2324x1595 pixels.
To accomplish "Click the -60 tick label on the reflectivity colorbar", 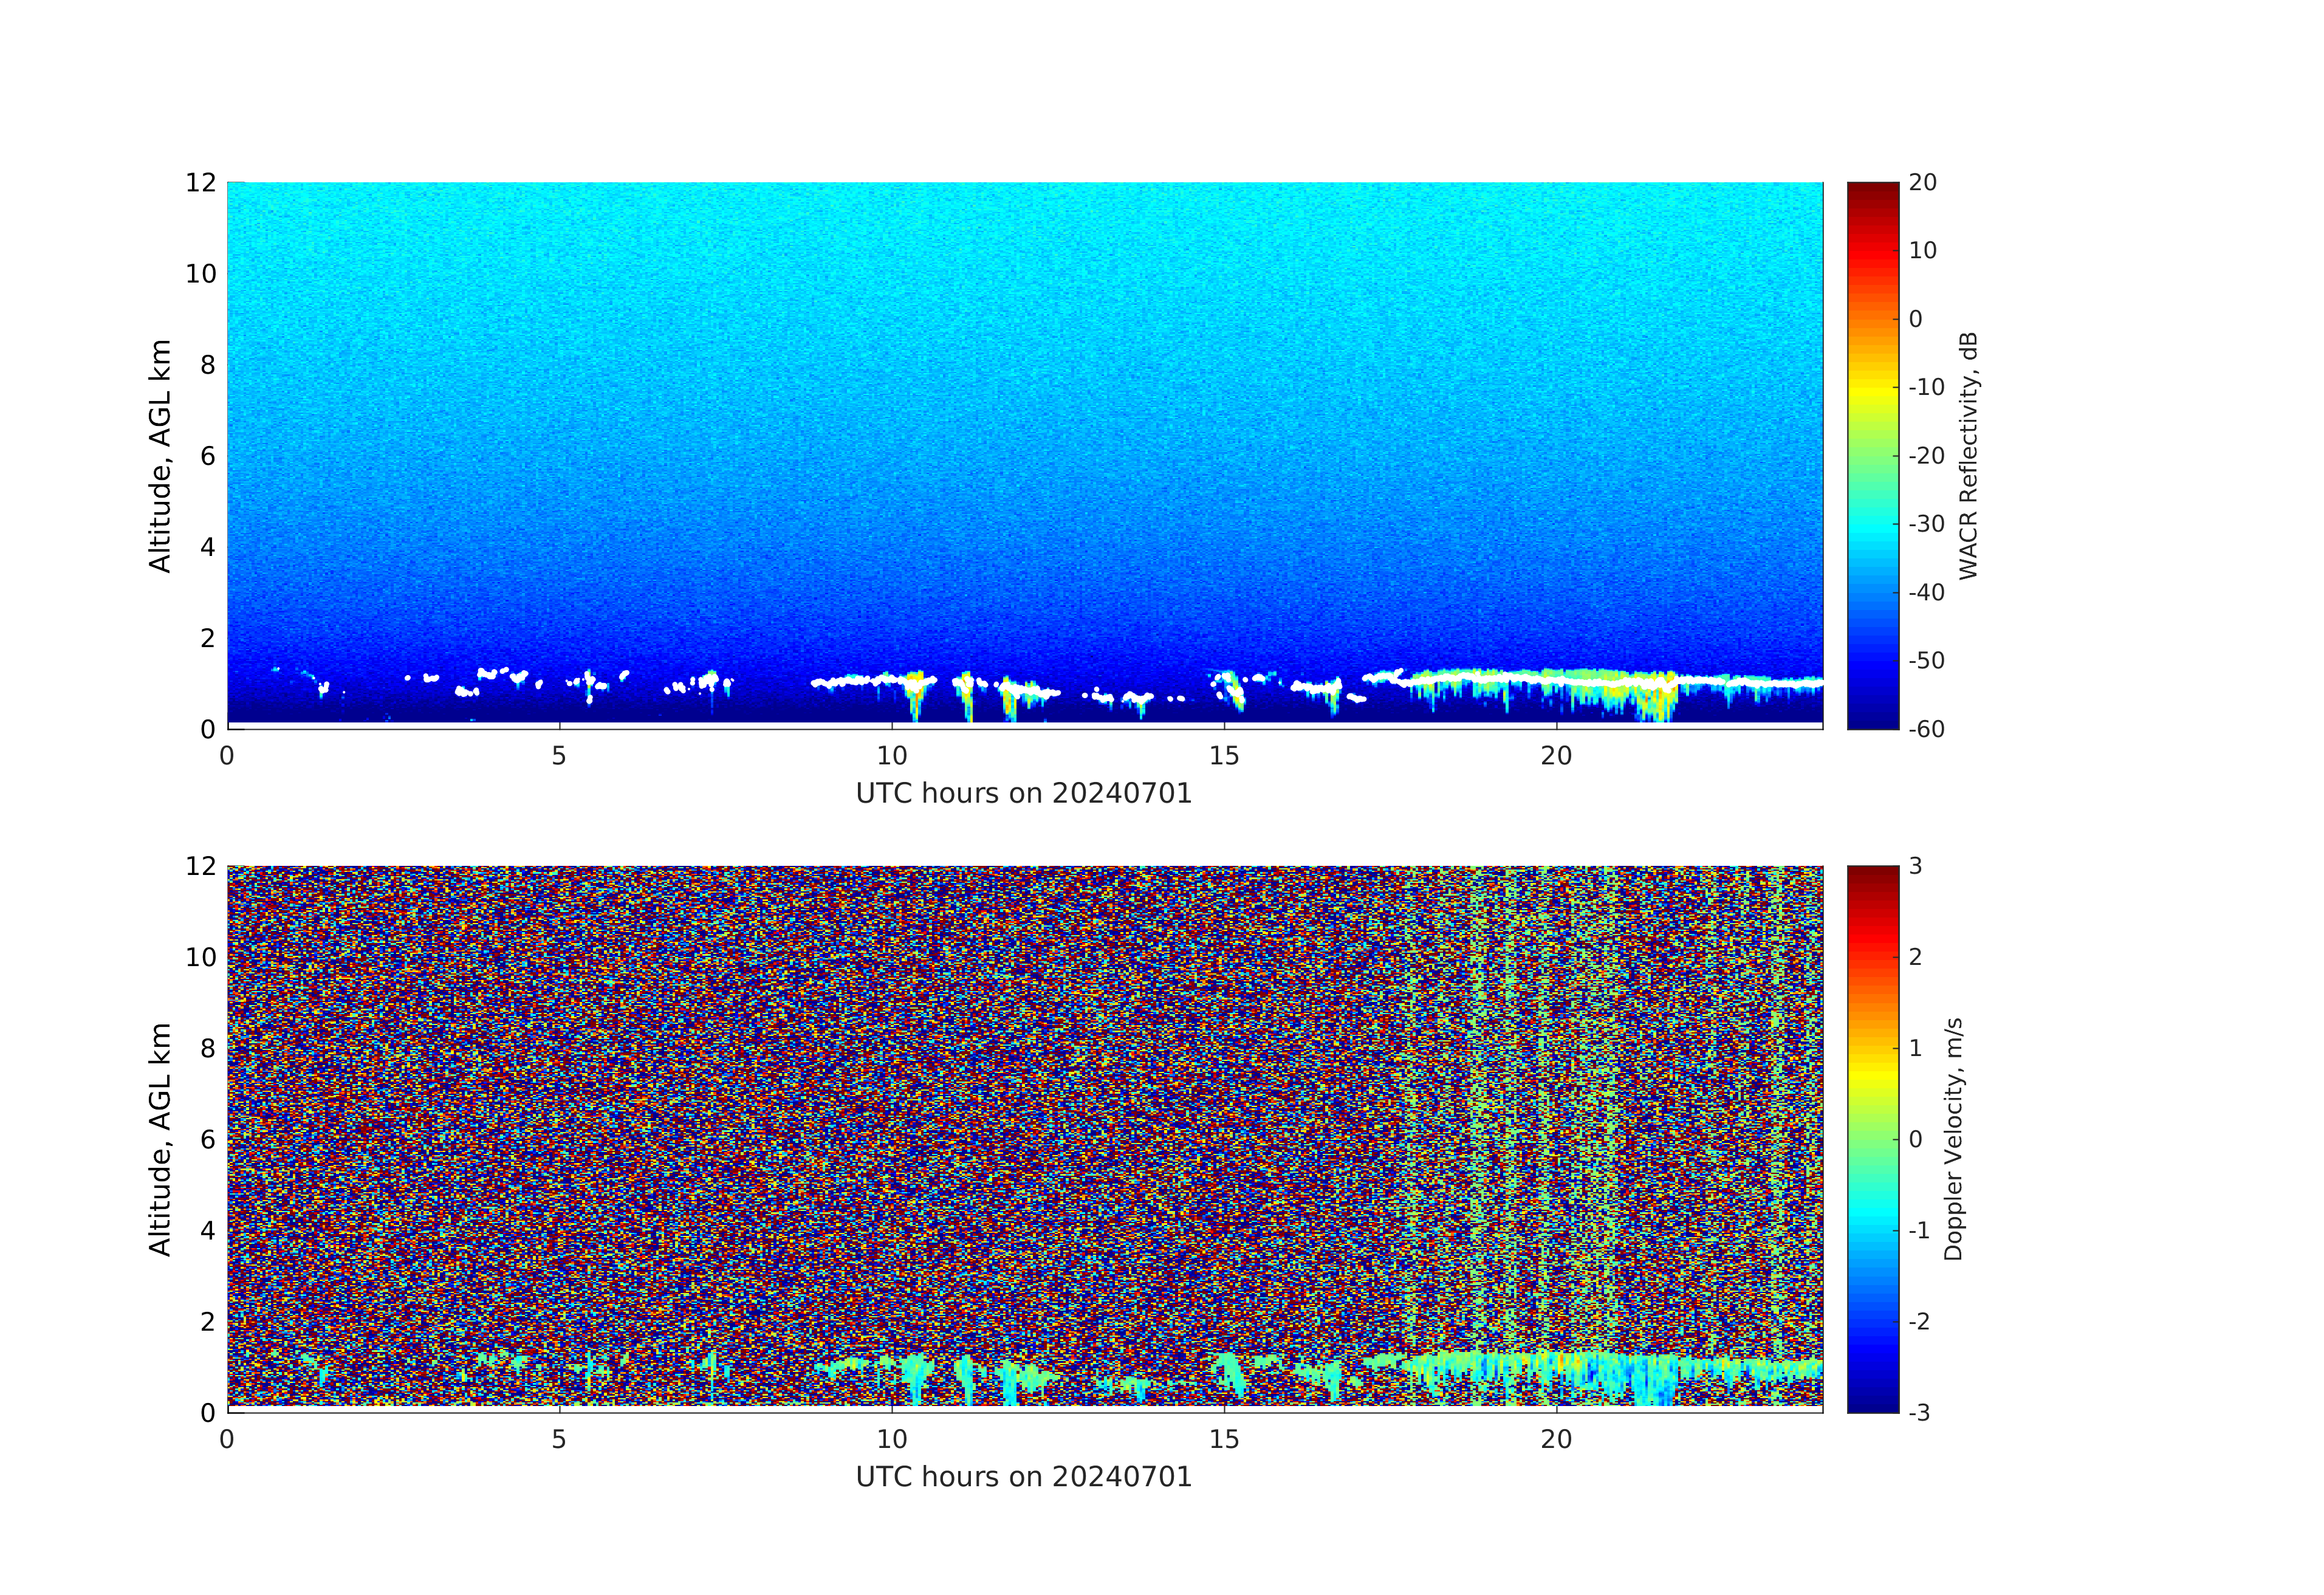I will (x=1926, y=729).
